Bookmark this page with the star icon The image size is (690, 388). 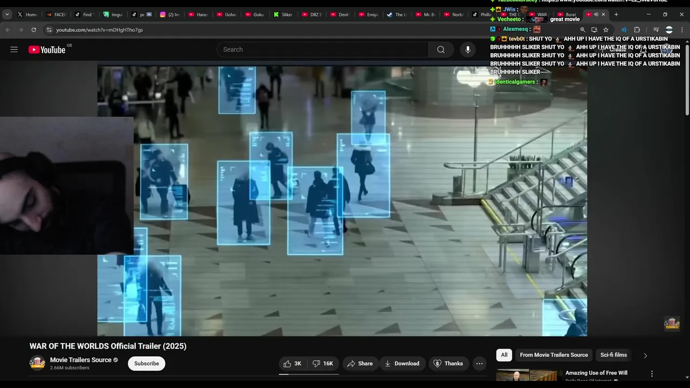click(x=606, y=30)
